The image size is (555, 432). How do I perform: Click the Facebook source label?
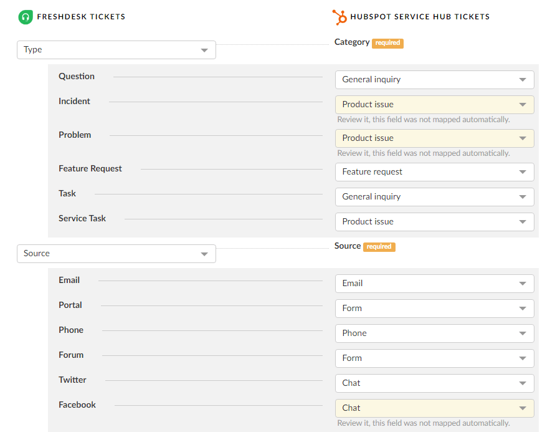77,405
